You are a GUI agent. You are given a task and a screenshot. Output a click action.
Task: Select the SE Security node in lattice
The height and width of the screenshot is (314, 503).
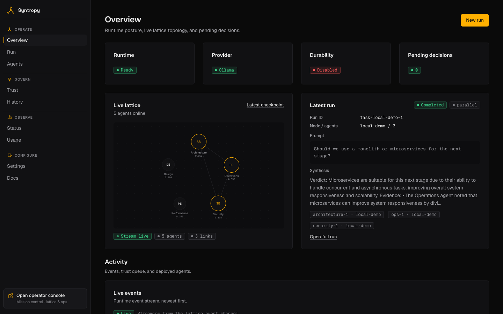[218, 203]
